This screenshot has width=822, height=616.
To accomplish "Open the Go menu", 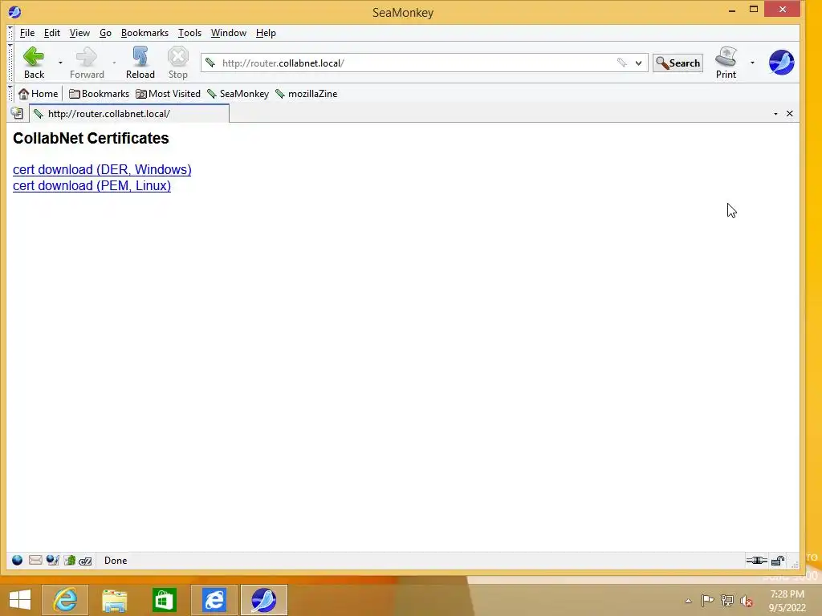I will (x=105, y=32).
